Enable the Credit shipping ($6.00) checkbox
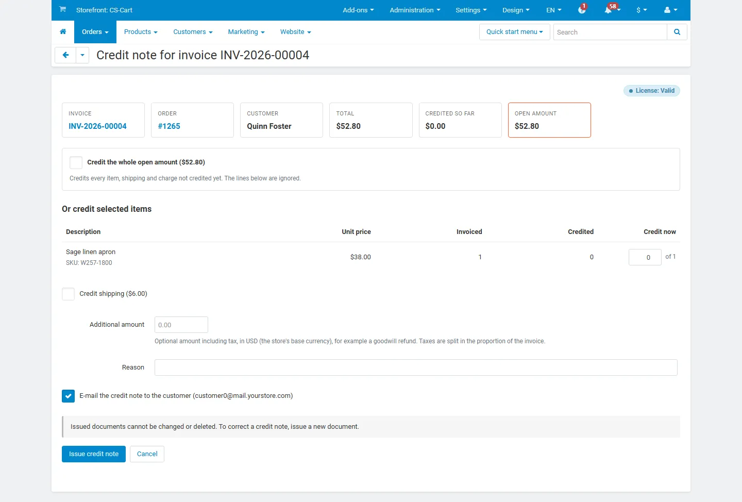742x502 pixels. pyautogui.click(x=68, y=294)
